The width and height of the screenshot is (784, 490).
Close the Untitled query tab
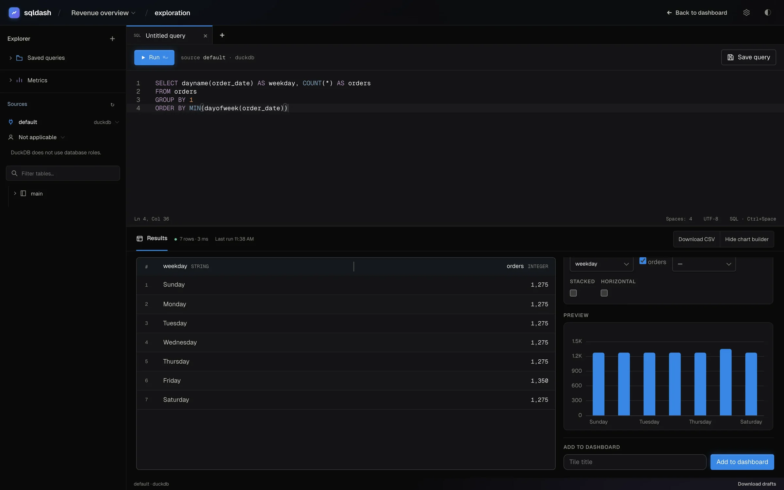(x=205, y=36)
